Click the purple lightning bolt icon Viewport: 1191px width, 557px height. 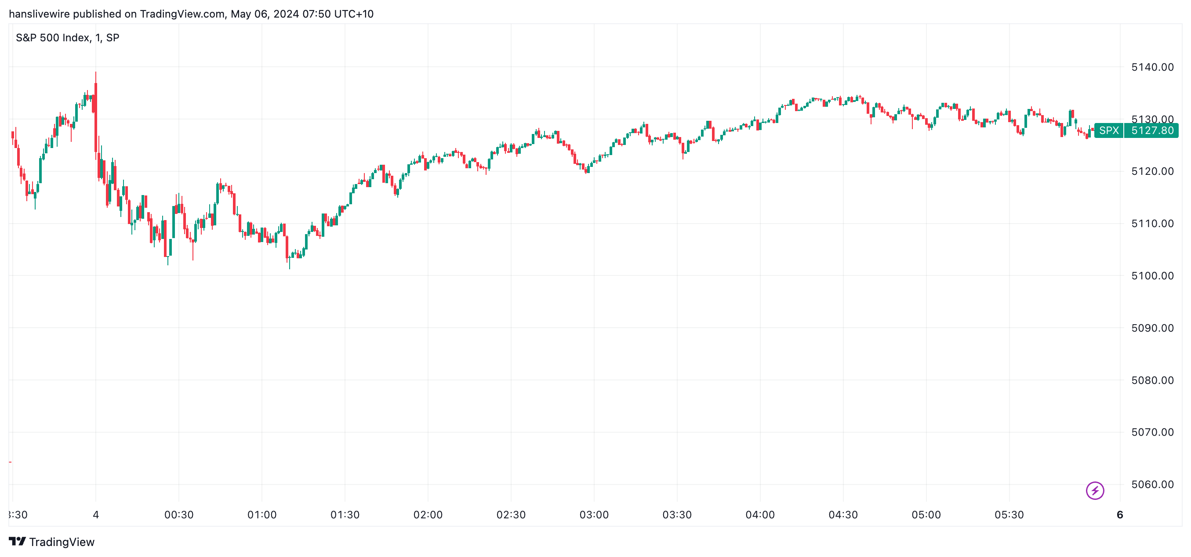[1094, 490]
